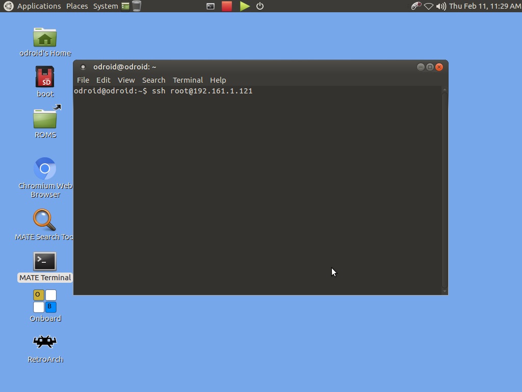This screenshot has height=392, width=522.
Task: Open the Wi-Fi network indicator
Action: coord(429,6)
